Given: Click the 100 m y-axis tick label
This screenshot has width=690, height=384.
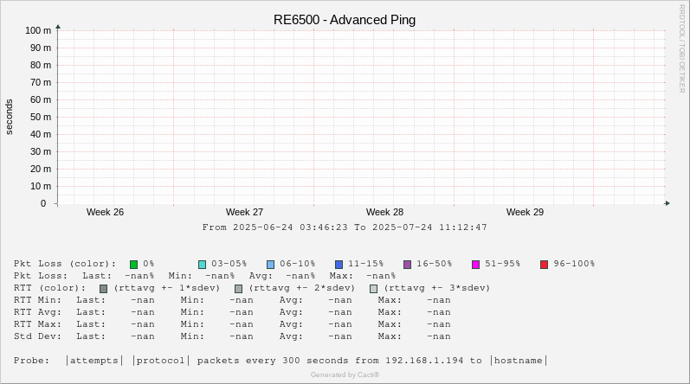Looking at the screenshot, I should 38,30.
